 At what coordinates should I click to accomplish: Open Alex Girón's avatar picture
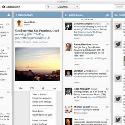click(19, 23)
